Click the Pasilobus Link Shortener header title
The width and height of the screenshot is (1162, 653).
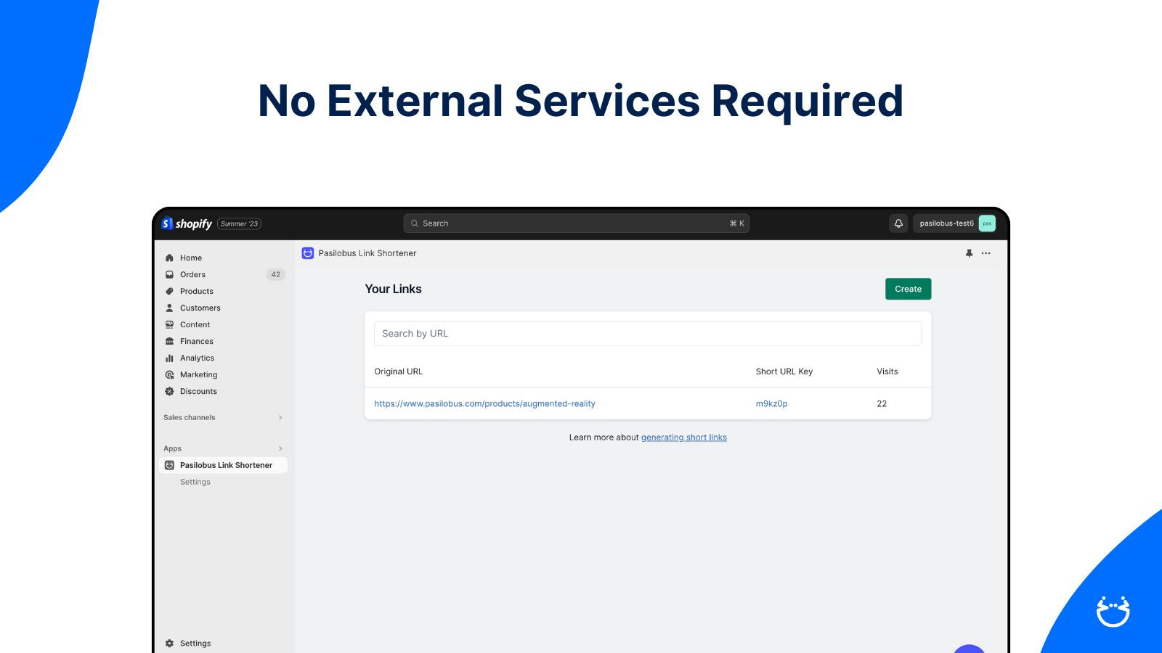coord(367,253)
